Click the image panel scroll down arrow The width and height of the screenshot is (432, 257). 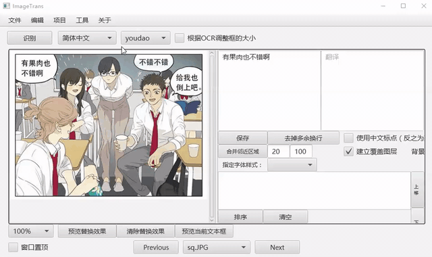(211, 220)
